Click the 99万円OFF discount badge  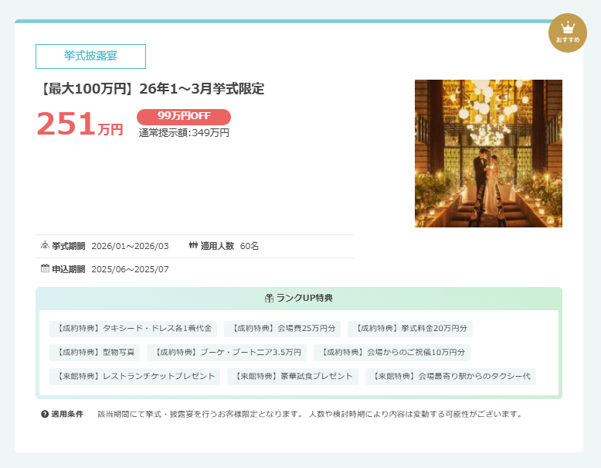click(x=184, y=116)
